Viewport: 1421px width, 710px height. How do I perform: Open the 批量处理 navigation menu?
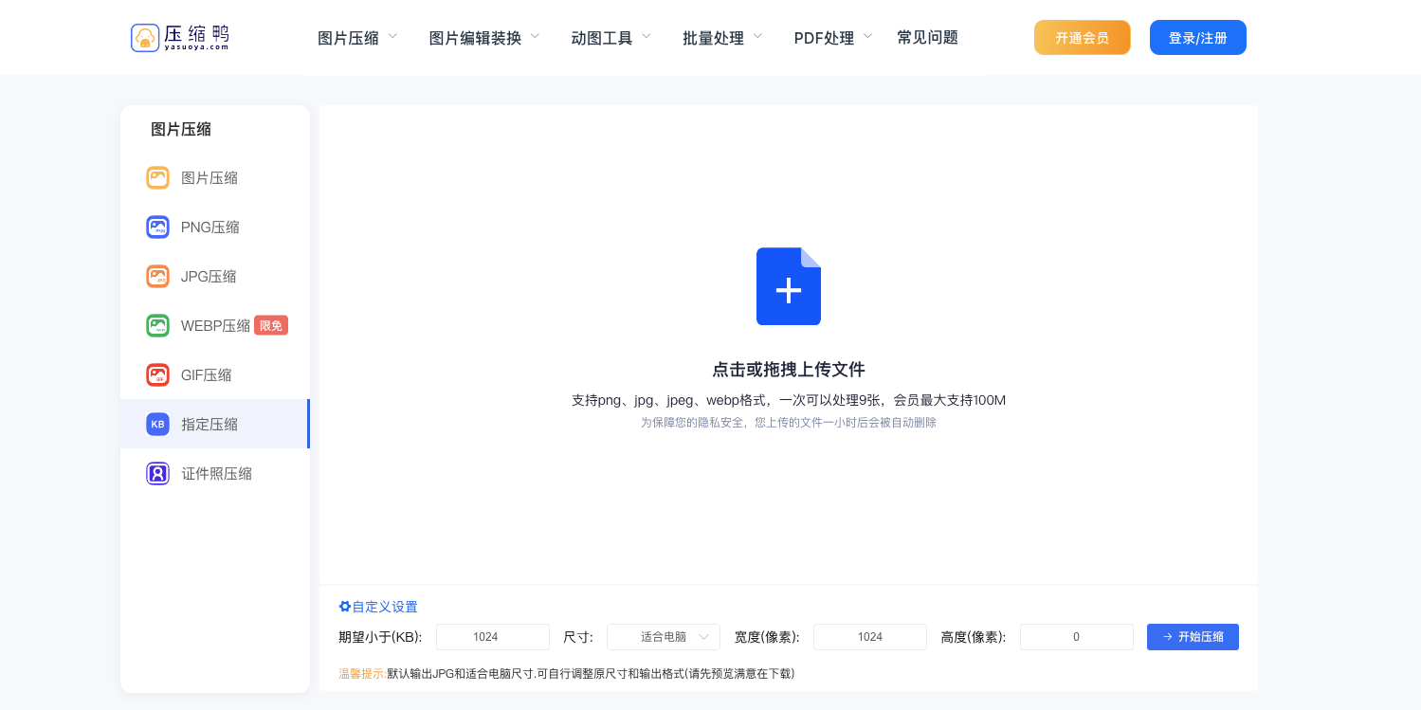tap(713, 38)
